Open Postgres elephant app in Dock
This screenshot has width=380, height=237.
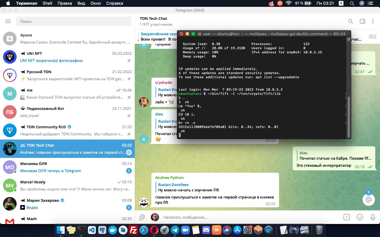[102, 230]
